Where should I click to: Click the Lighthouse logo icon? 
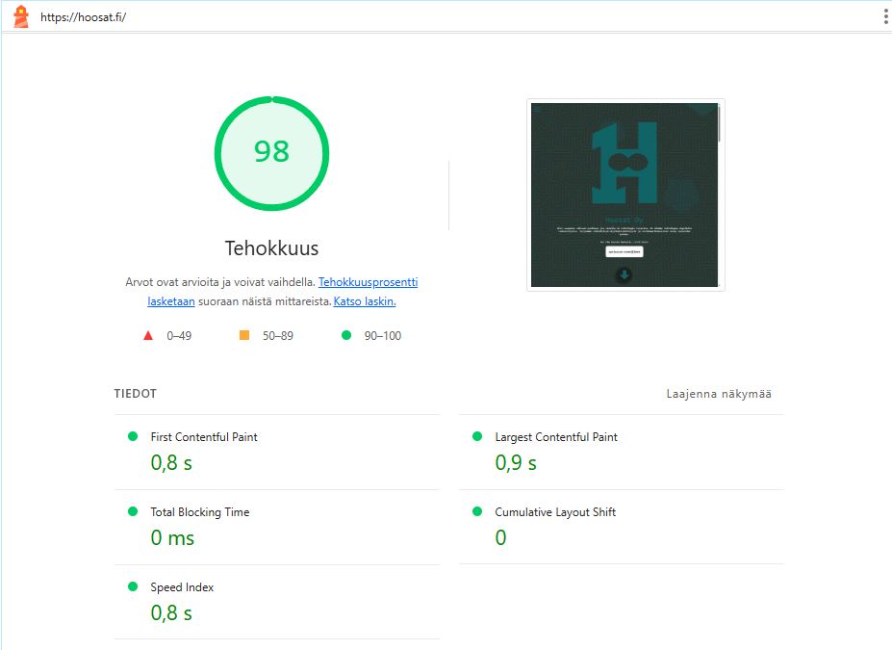tap(20, 16)
